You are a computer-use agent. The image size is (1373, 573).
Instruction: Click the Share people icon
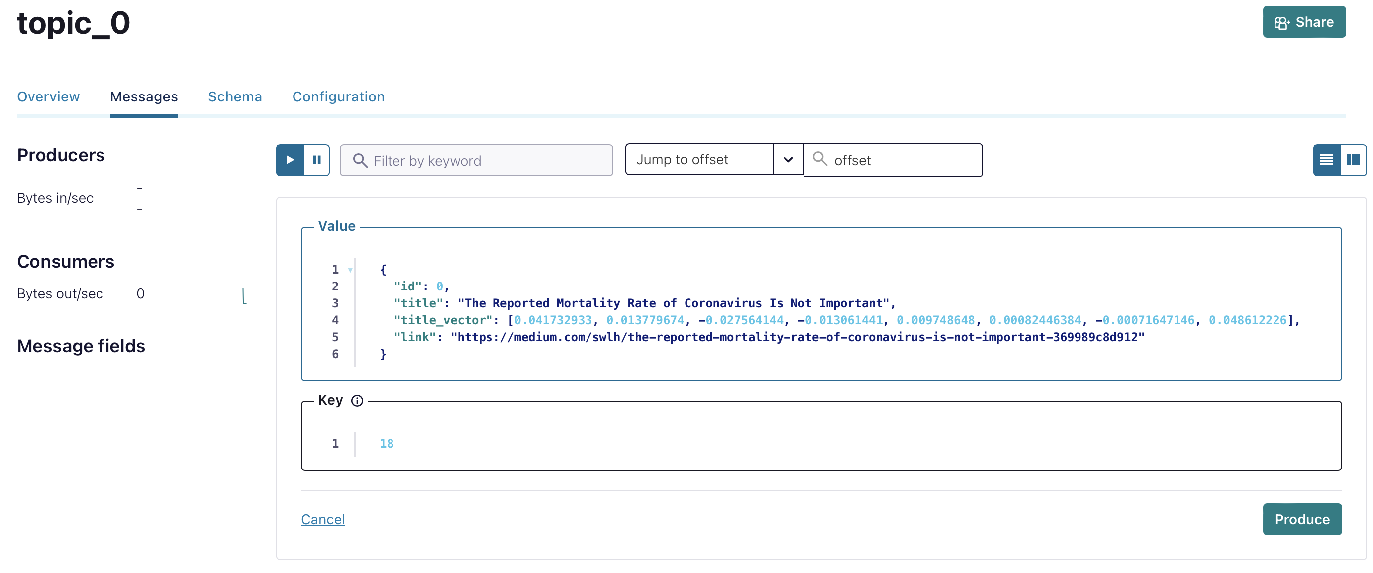(1282, 23)
